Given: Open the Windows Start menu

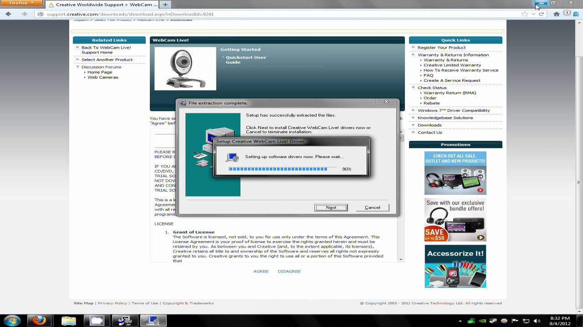Looking at the screenshot, I should tap(12, 321).
